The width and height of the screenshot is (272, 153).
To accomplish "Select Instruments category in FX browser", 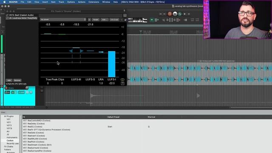I will coord(12,137).
